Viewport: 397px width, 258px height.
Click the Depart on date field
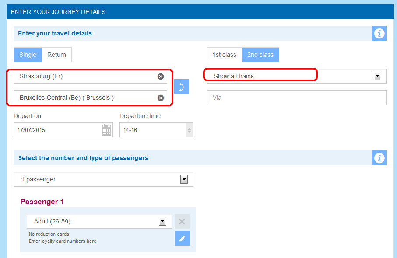pyautogui.click(x=63, y=130)
